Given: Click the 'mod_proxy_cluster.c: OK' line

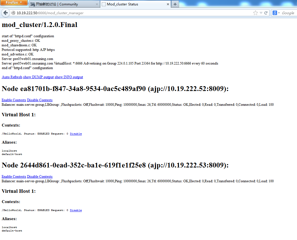Looking at the screenshot, I should coord(21,41).
